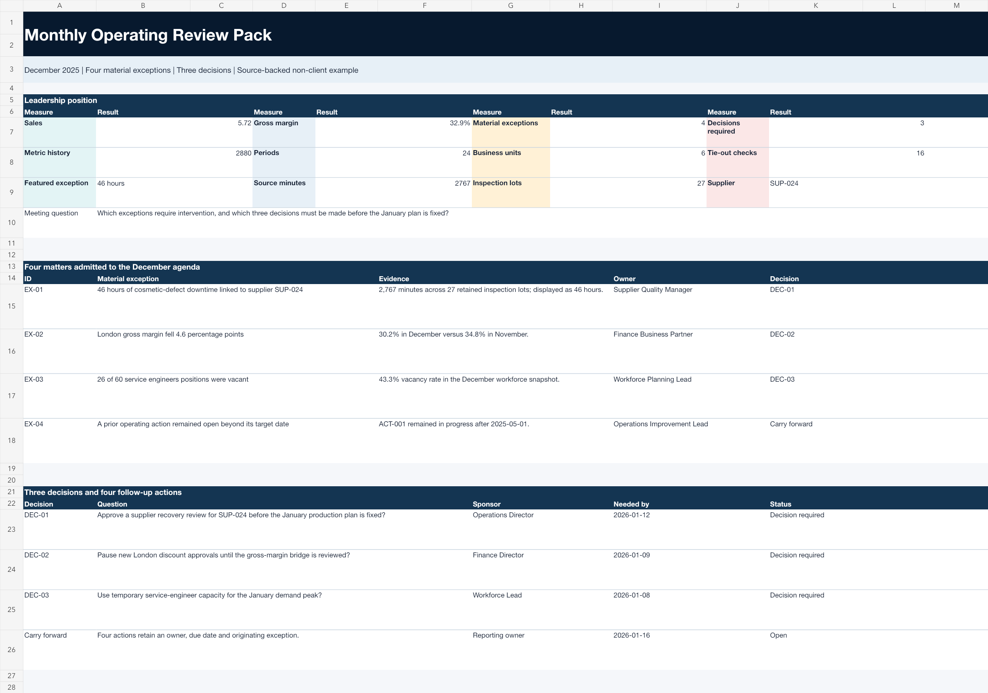Image resolution: width=988 pixels, height=693 pixels.
Task: Click the Tie-out checks cell
Action: tap(738, 162)
